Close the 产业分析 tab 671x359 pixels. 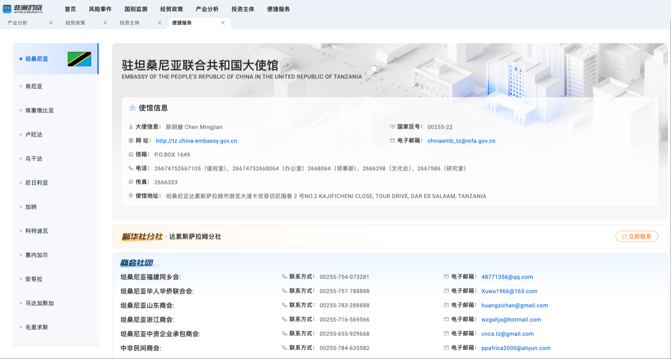pos(51,23)
